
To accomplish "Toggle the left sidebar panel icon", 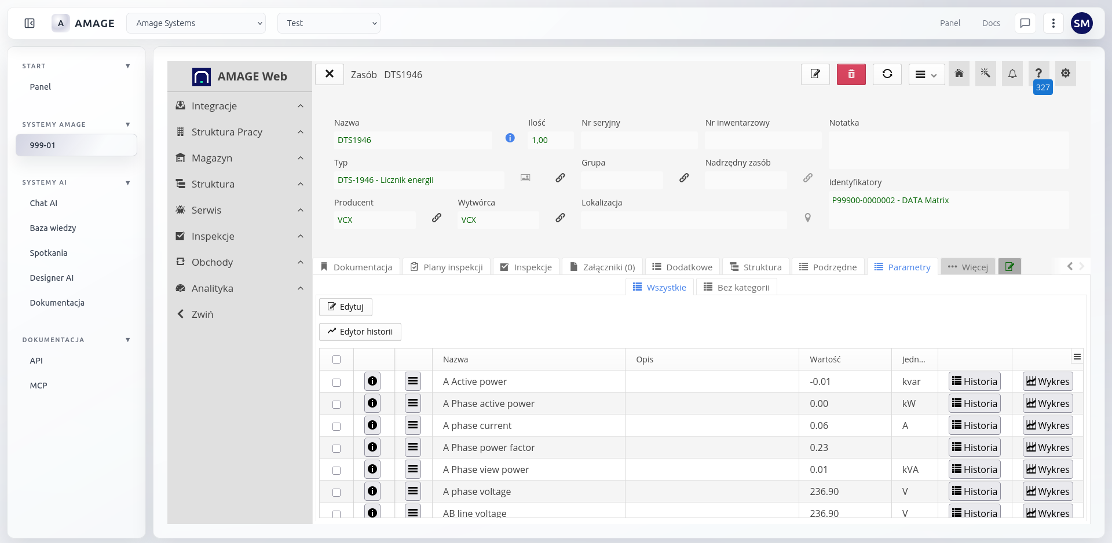I will coord(30,23).
